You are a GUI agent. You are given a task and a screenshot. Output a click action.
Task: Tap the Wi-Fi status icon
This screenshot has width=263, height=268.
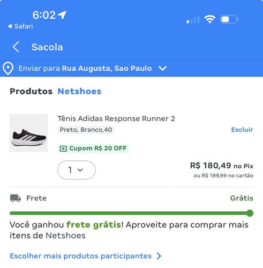click(x=210, y=19)
